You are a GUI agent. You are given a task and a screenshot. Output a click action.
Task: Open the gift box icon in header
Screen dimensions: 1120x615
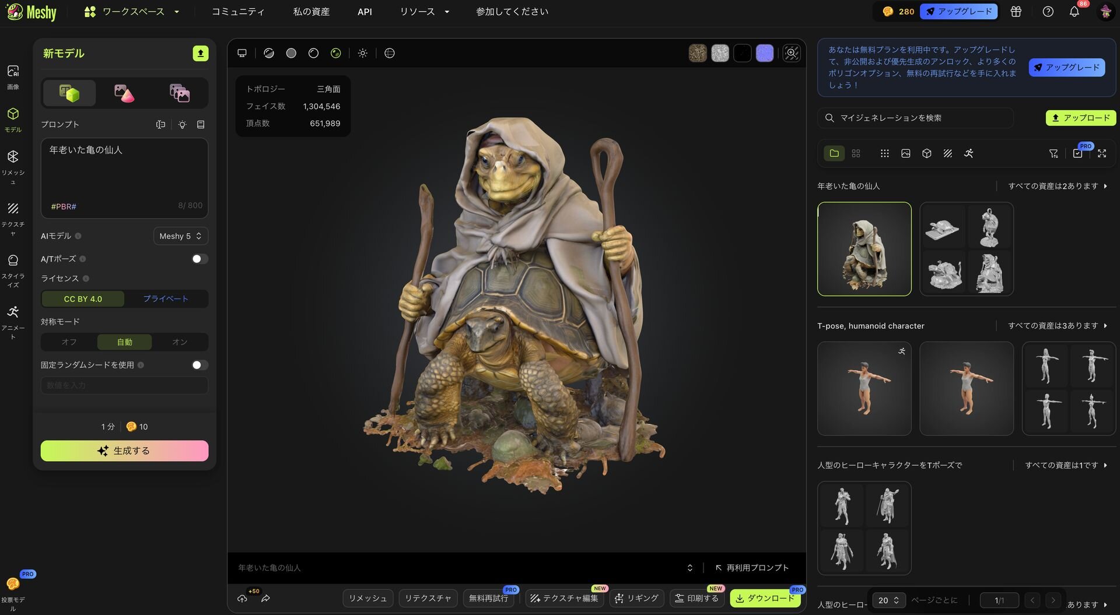click(x=1016, y=12)
